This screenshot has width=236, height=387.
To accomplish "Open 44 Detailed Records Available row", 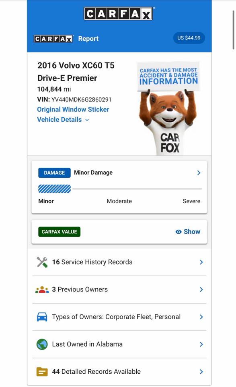I will pos(119,372).
